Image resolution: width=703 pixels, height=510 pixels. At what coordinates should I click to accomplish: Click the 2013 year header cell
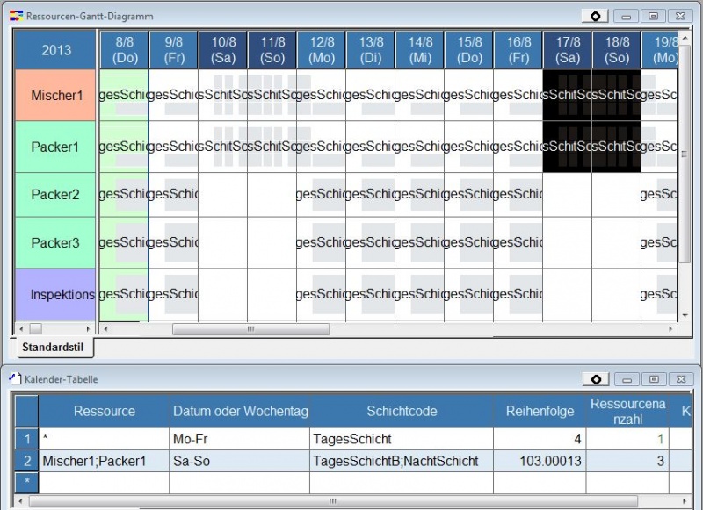click(56, 50)
